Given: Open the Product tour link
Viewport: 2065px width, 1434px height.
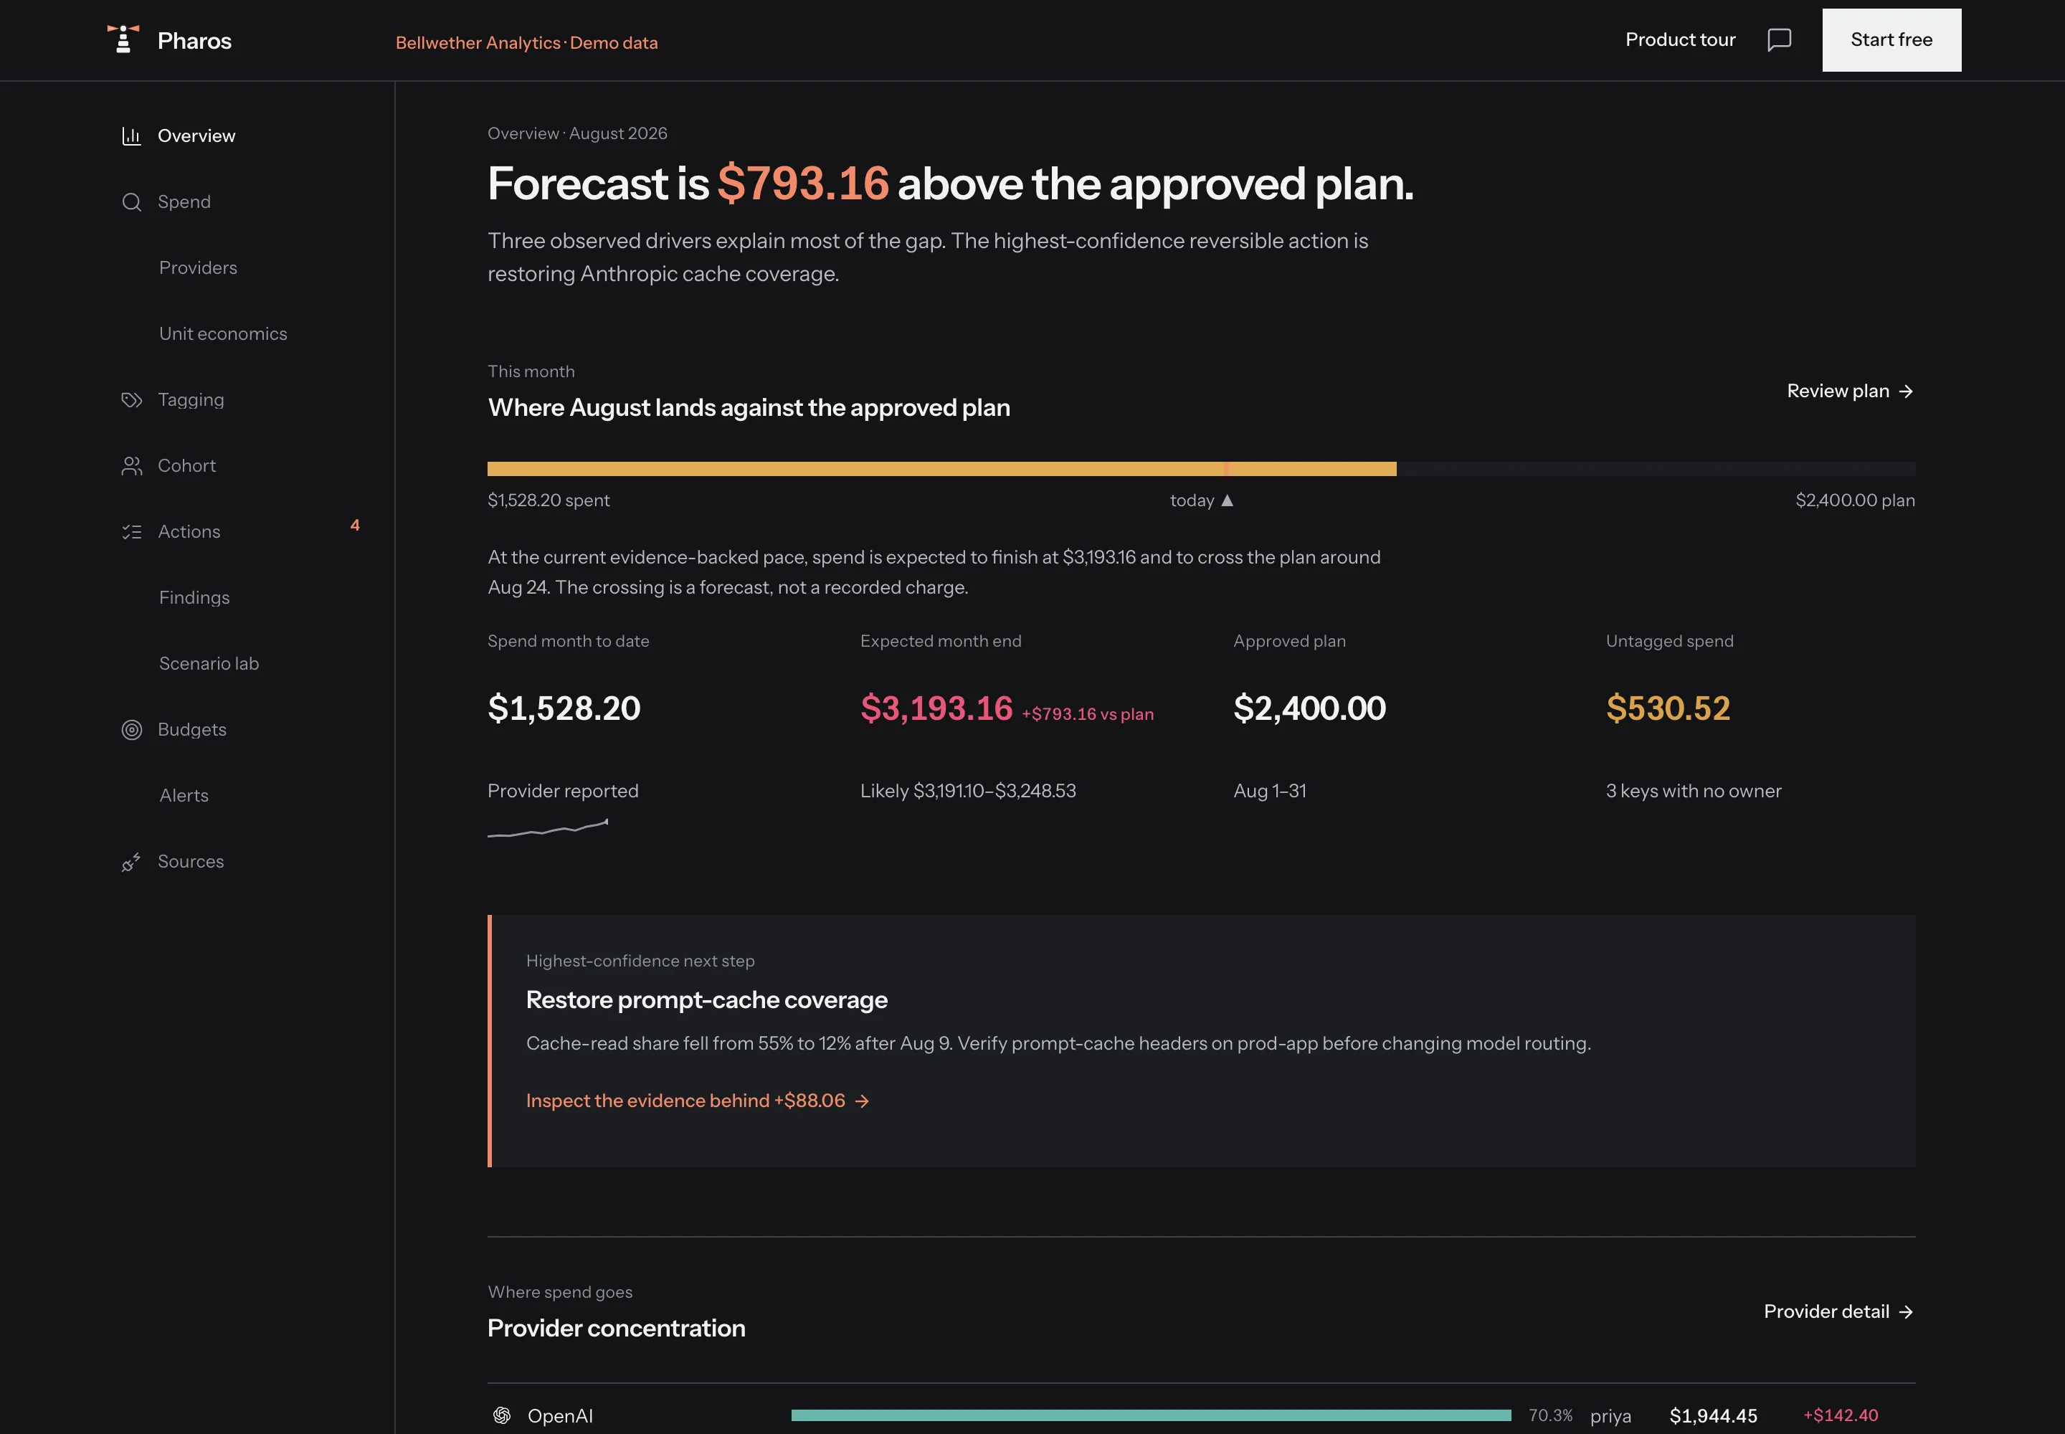Looking at the screenshot, I should tap(1679, 39).
